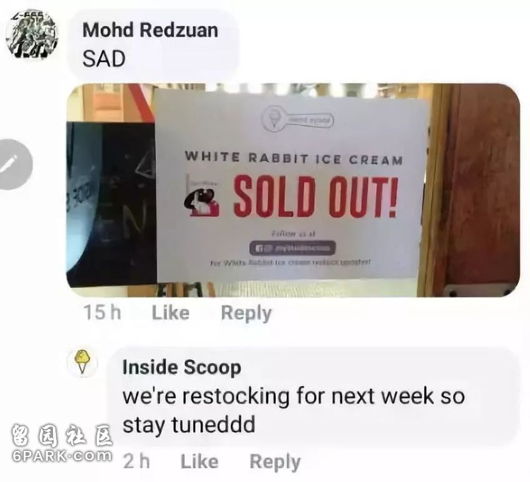The image size is (530, 482).
Task: Click the 2 h reply timestamp
Action: pos(136,461)
